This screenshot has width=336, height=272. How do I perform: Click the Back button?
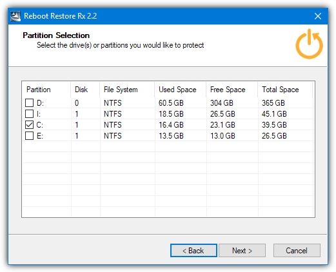193,251
